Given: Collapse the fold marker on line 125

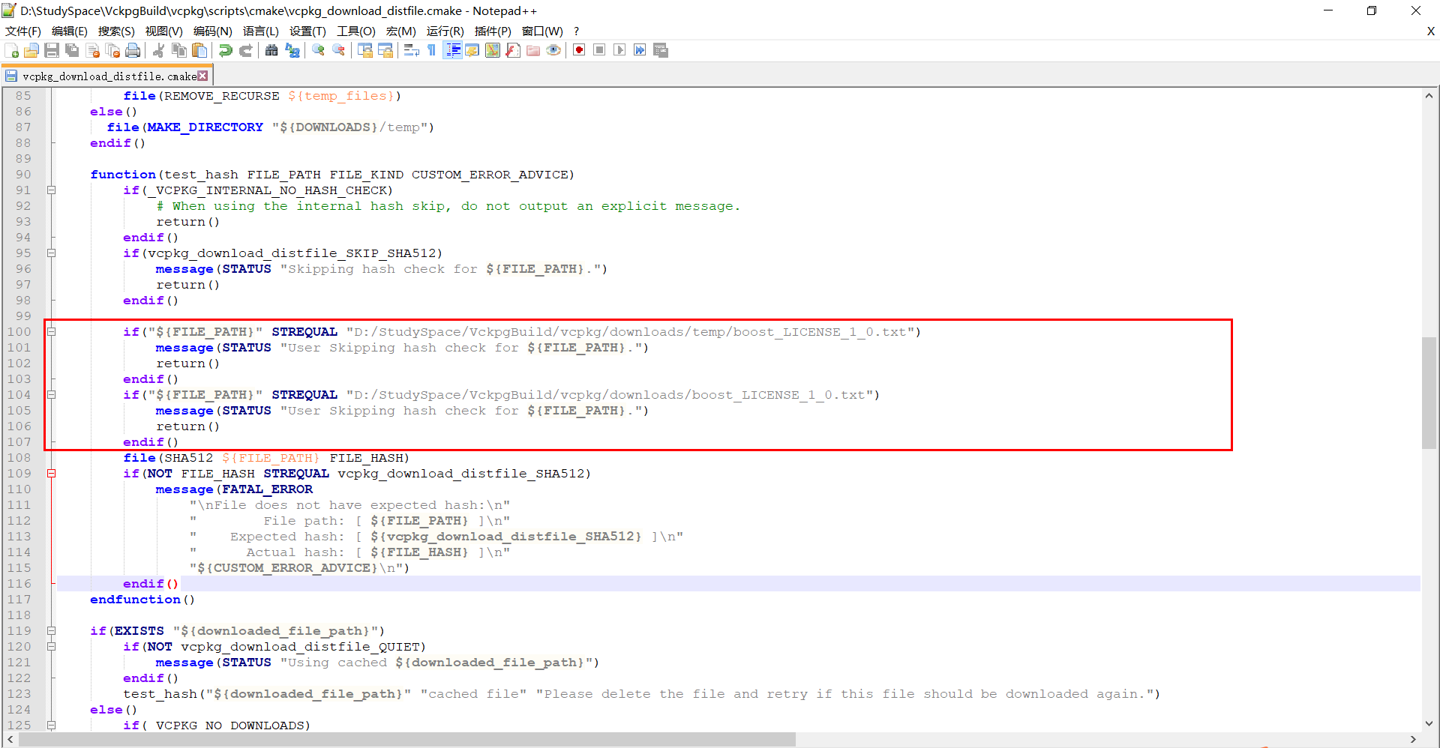Looking at the screenshot, I should (x=52, y=725).
